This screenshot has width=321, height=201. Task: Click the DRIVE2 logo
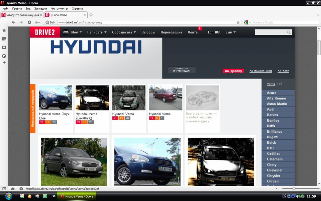tap(45, 32)
